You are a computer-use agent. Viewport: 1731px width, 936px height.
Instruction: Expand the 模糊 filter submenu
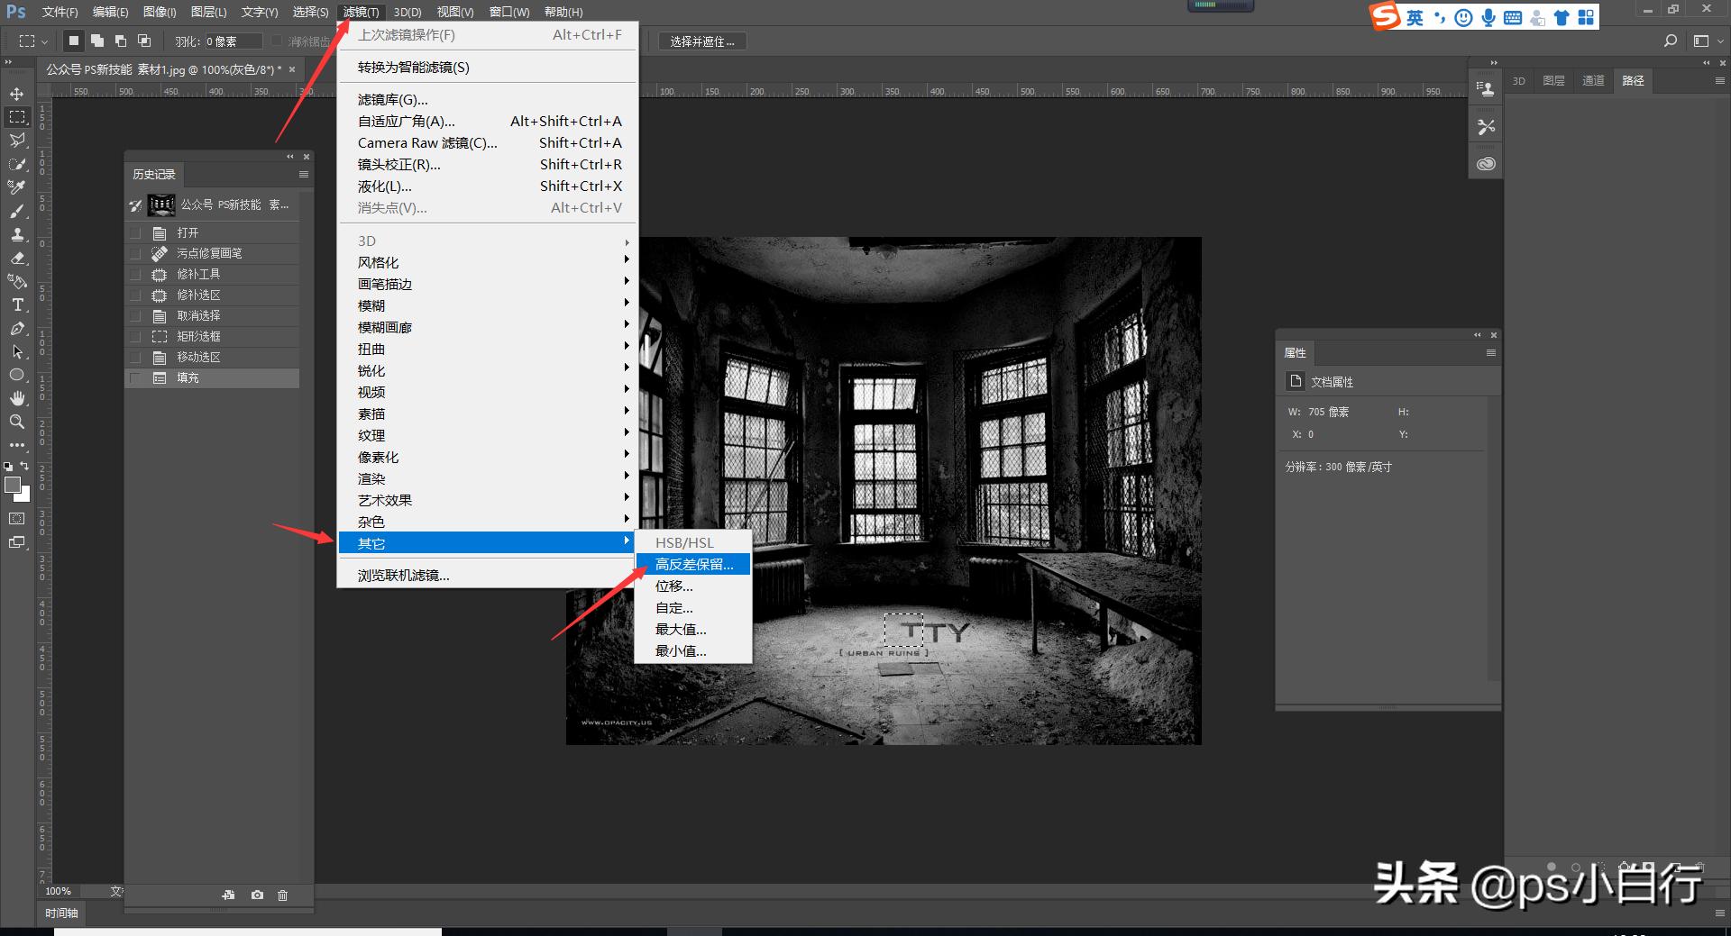(x=487, y=305)
